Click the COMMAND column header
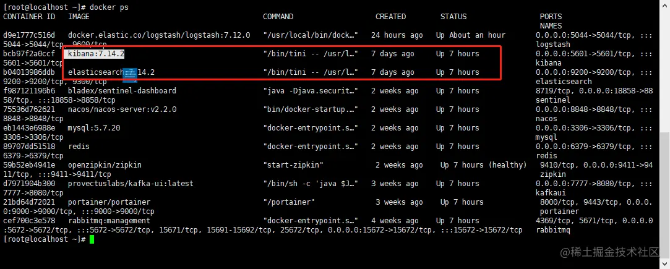Image resolution: width=670 pixels, height=269 pixels. pyautogui.click(x=278, y=17)
